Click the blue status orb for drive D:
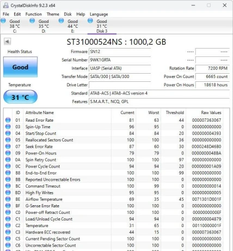This screenshot has height=251, width=233. (32, 21)
